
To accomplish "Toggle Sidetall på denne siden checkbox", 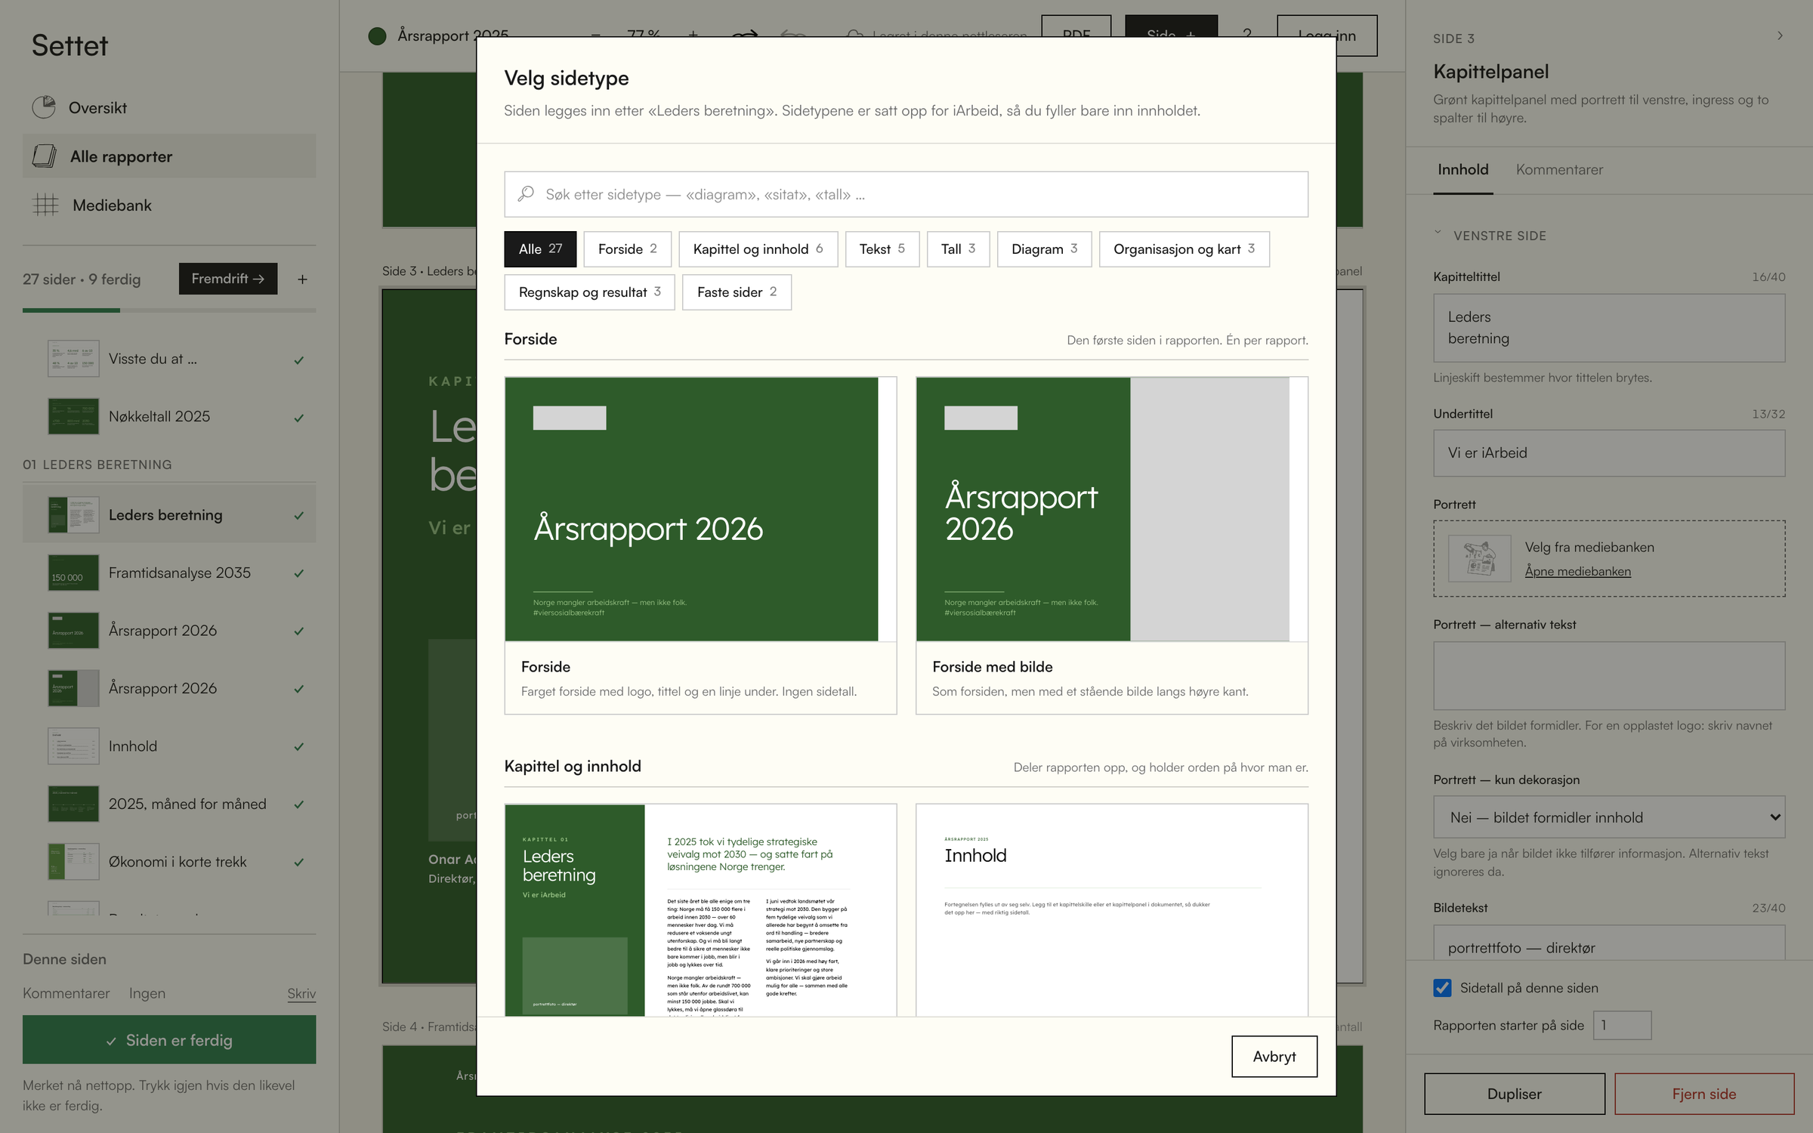I will click(x=1442, y=988).
